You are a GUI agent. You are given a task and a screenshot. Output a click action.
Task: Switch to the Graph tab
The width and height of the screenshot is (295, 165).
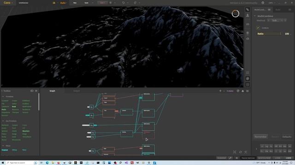pos(52,91)
